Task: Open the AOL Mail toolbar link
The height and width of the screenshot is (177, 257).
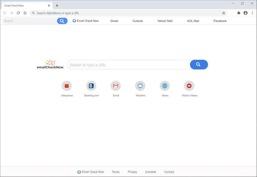Action: pyautogui.click(x=193, y=21)
